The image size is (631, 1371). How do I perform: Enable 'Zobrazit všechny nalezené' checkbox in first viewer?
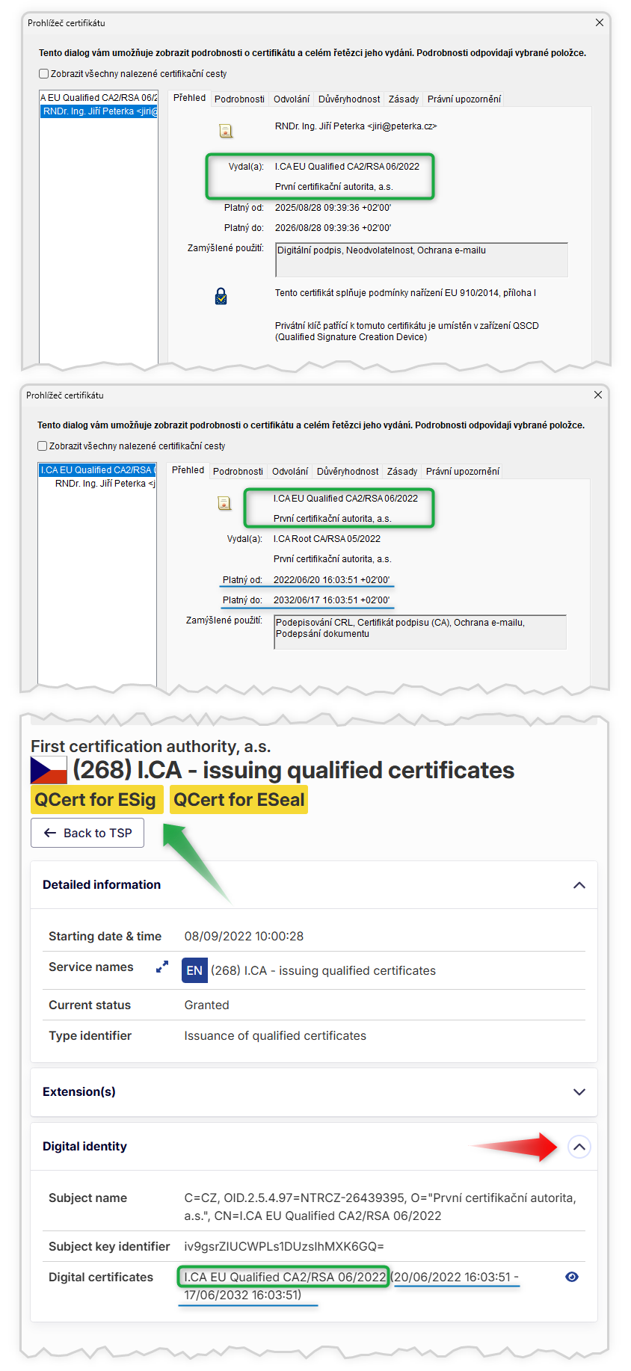click(x=43, y=74)
